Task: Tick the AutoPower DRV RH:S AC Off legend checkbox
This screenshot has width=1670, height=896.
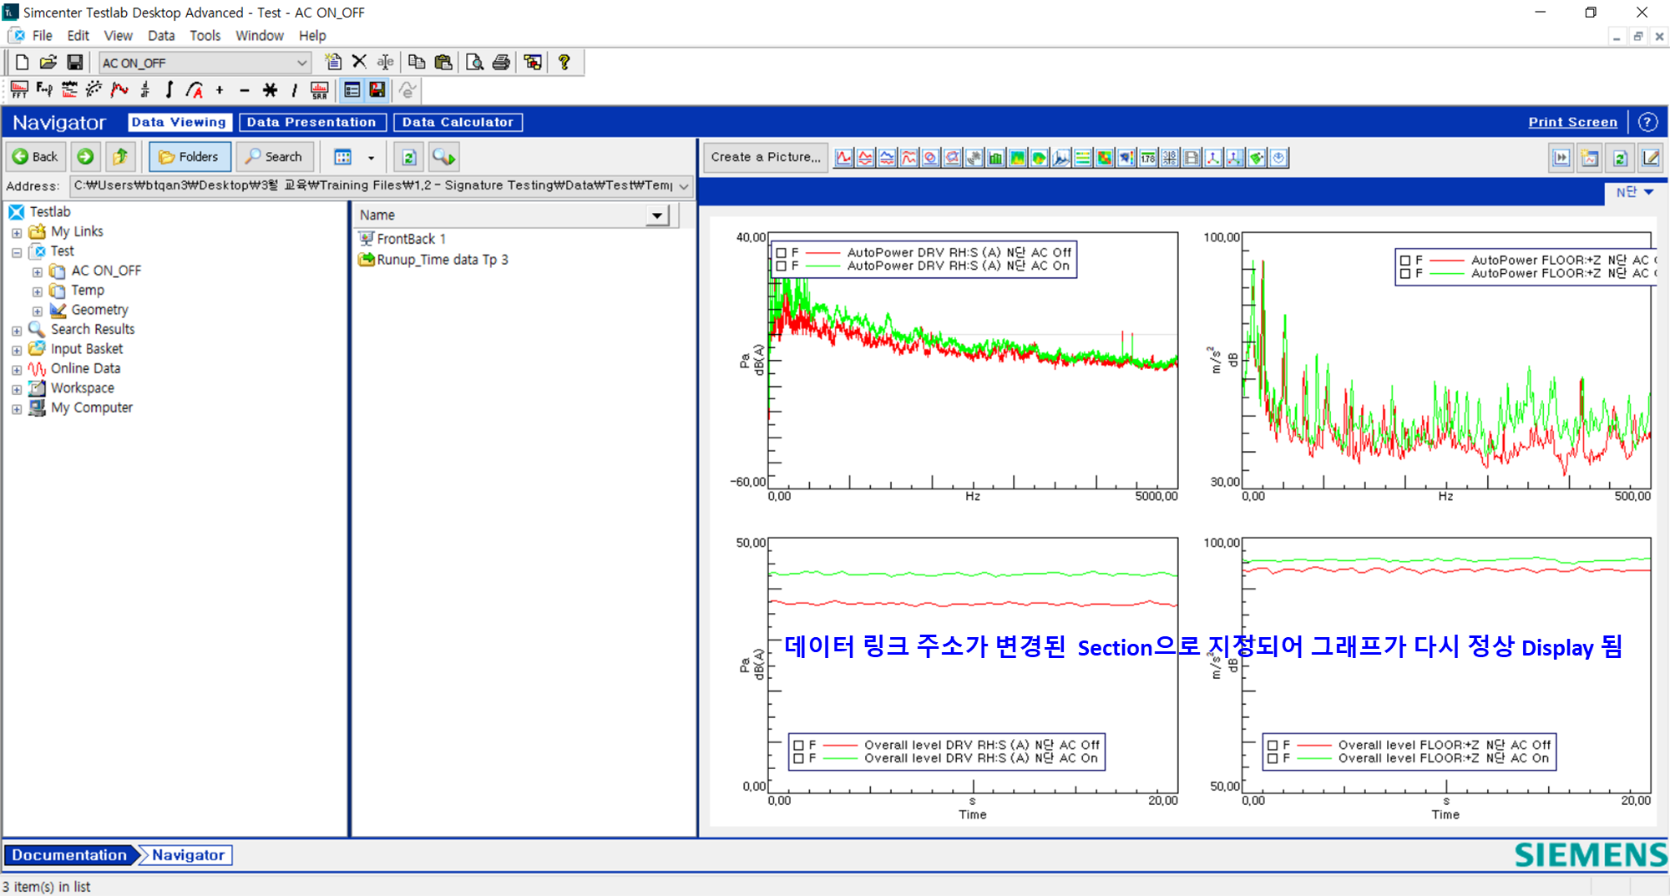Action: coord(782,252)
